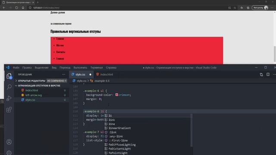
Task: Click .example-6 li breadcrumb segment
Action: (x=102, y=81)
